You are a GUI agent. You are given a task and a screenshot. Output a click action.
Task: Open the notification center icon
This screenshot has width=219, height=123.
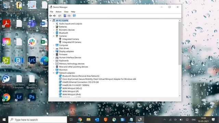(x=213, y=120)
